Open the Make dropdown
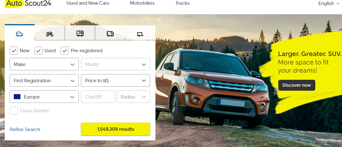The height and width of the screenshot is (147, 342). (x=44, y=64)
